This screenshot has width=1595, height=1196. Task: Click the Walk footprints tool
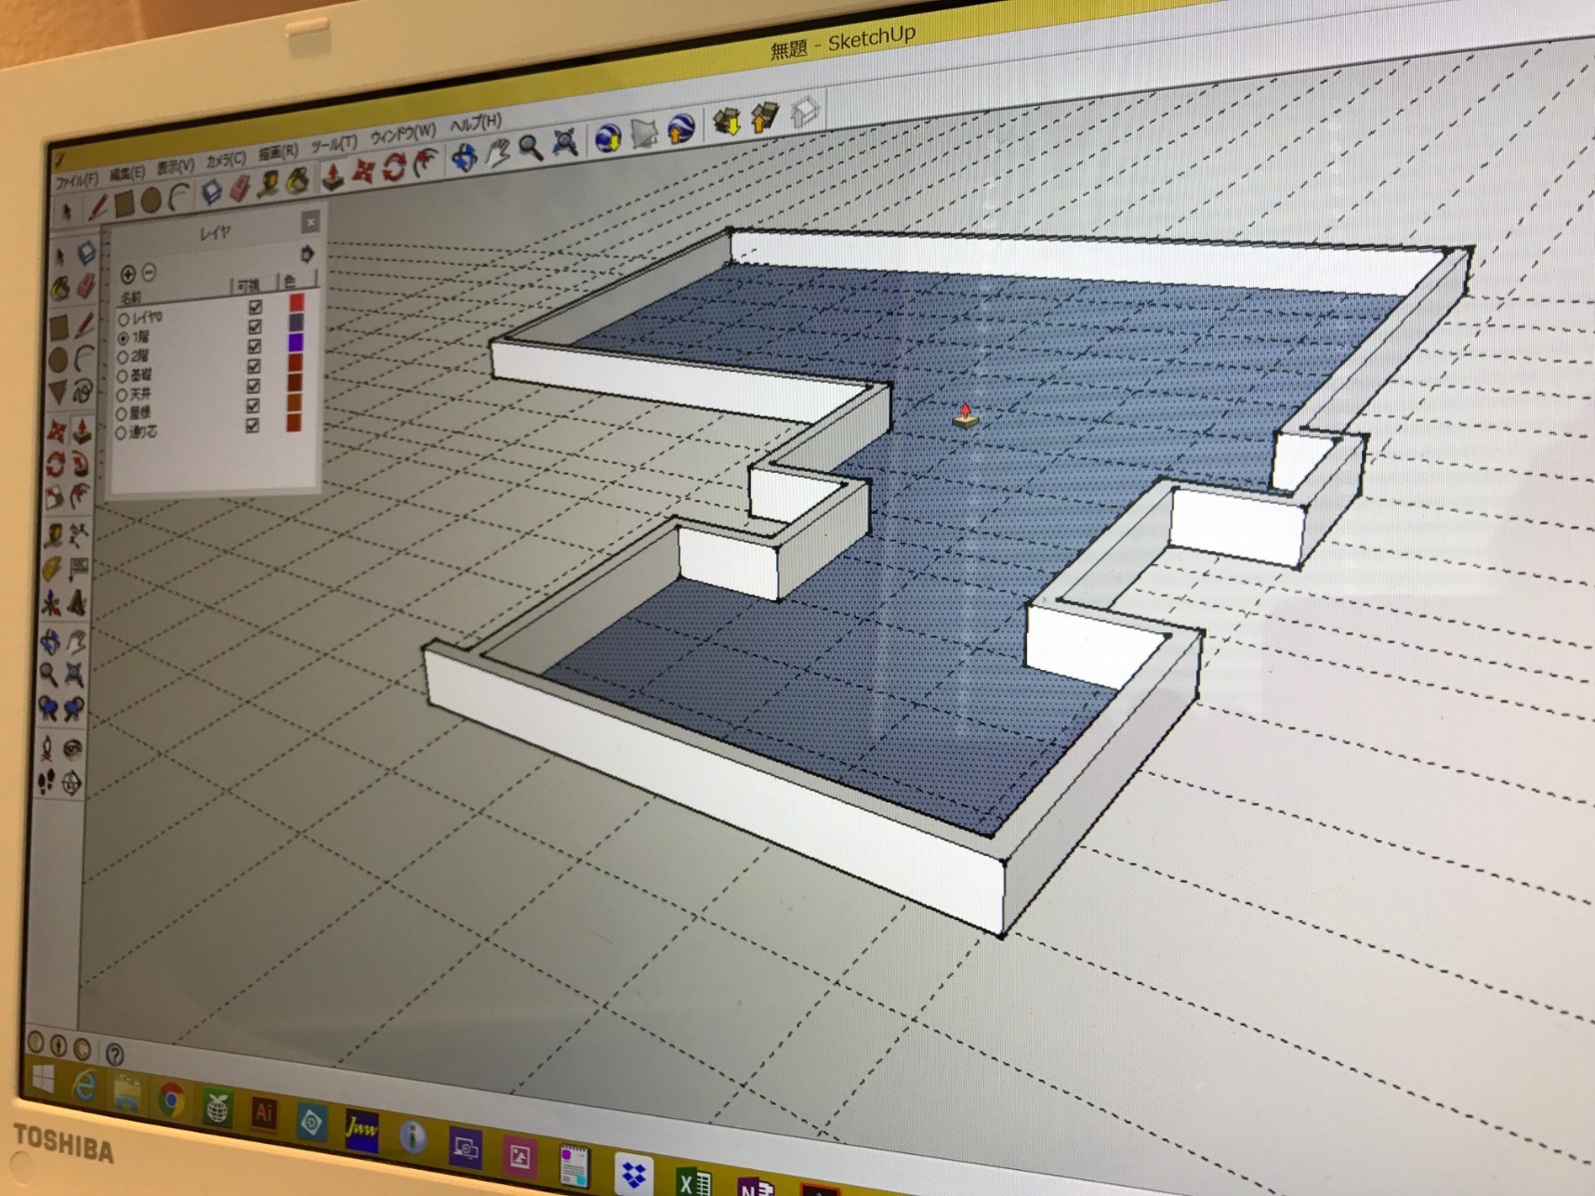point(46,782)
